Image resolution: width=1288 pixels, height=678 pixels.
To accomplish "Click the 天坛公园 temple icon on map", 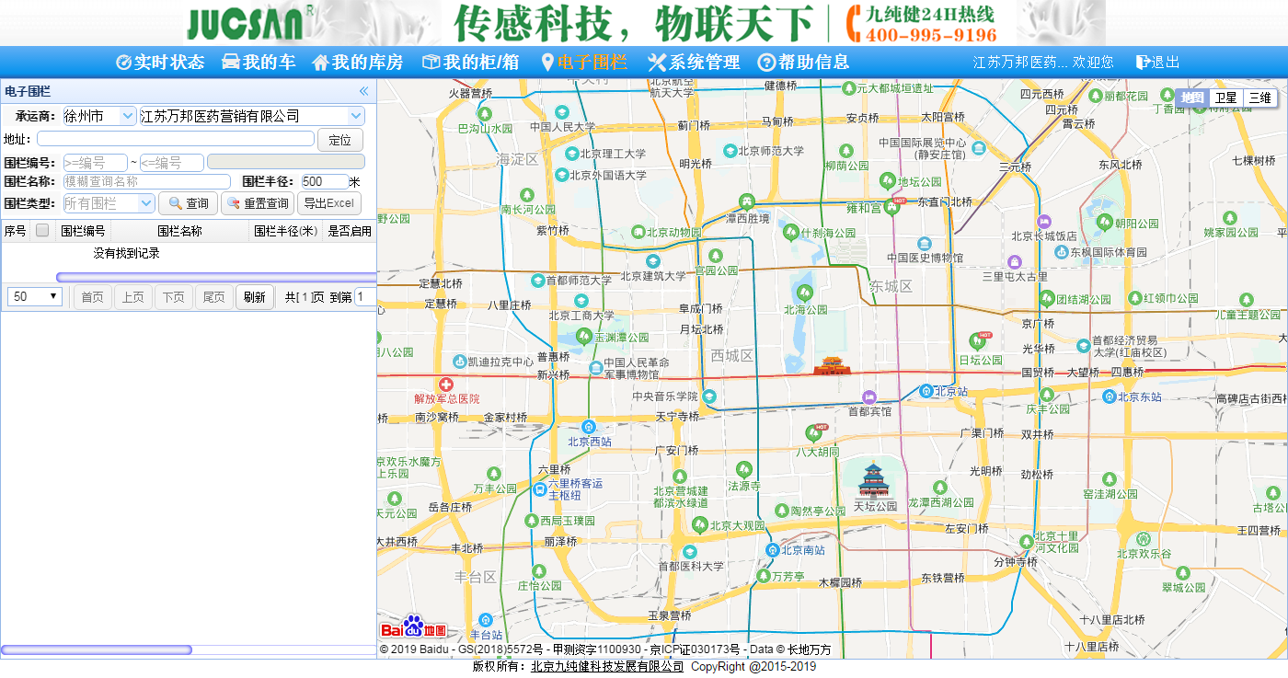I will 872,478.
